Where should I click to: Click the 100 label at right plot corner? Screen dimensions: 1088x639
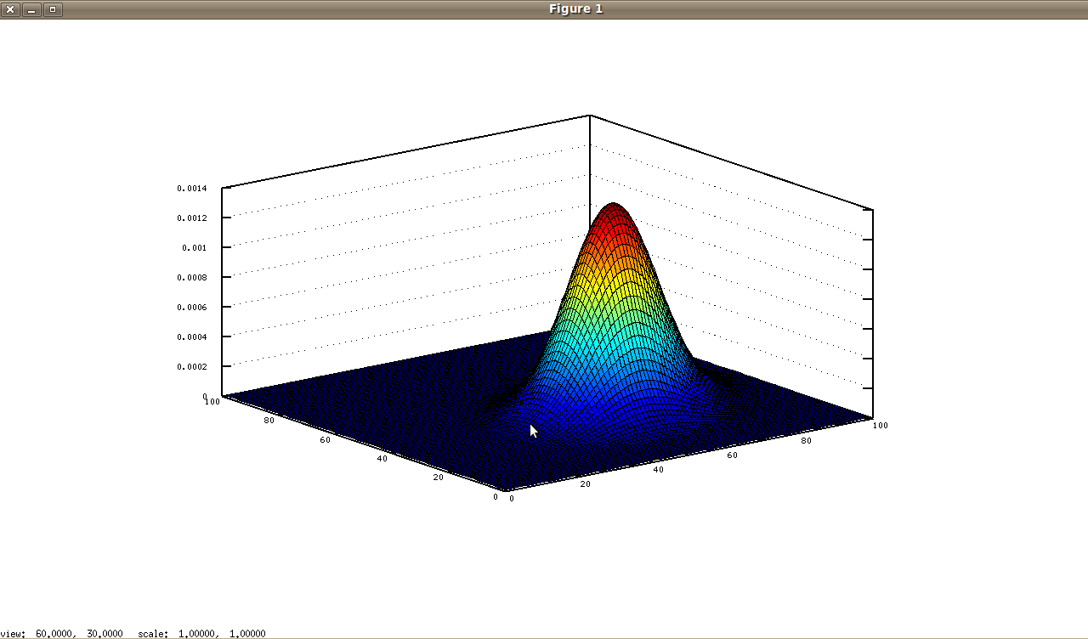pos(881,425)
